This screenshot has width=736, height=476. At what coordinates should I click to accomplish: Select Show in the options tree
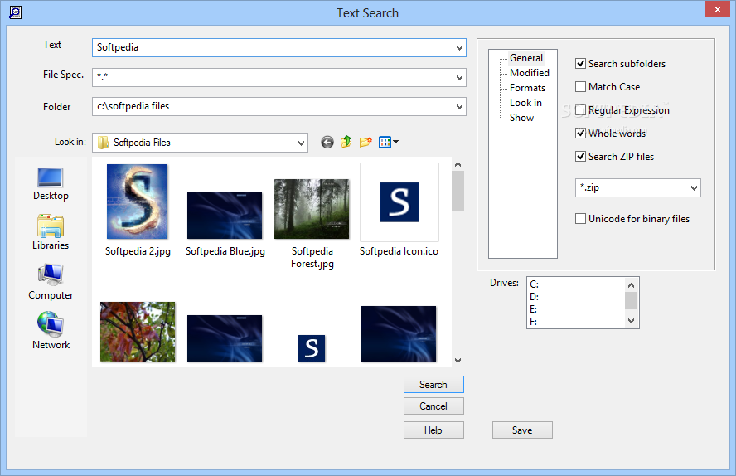(521, 118)
